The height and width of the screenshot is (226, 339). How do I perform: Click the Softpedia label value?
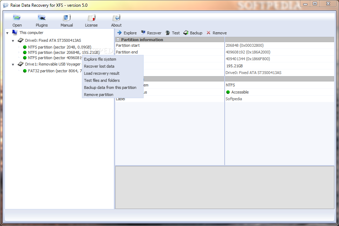234,99
